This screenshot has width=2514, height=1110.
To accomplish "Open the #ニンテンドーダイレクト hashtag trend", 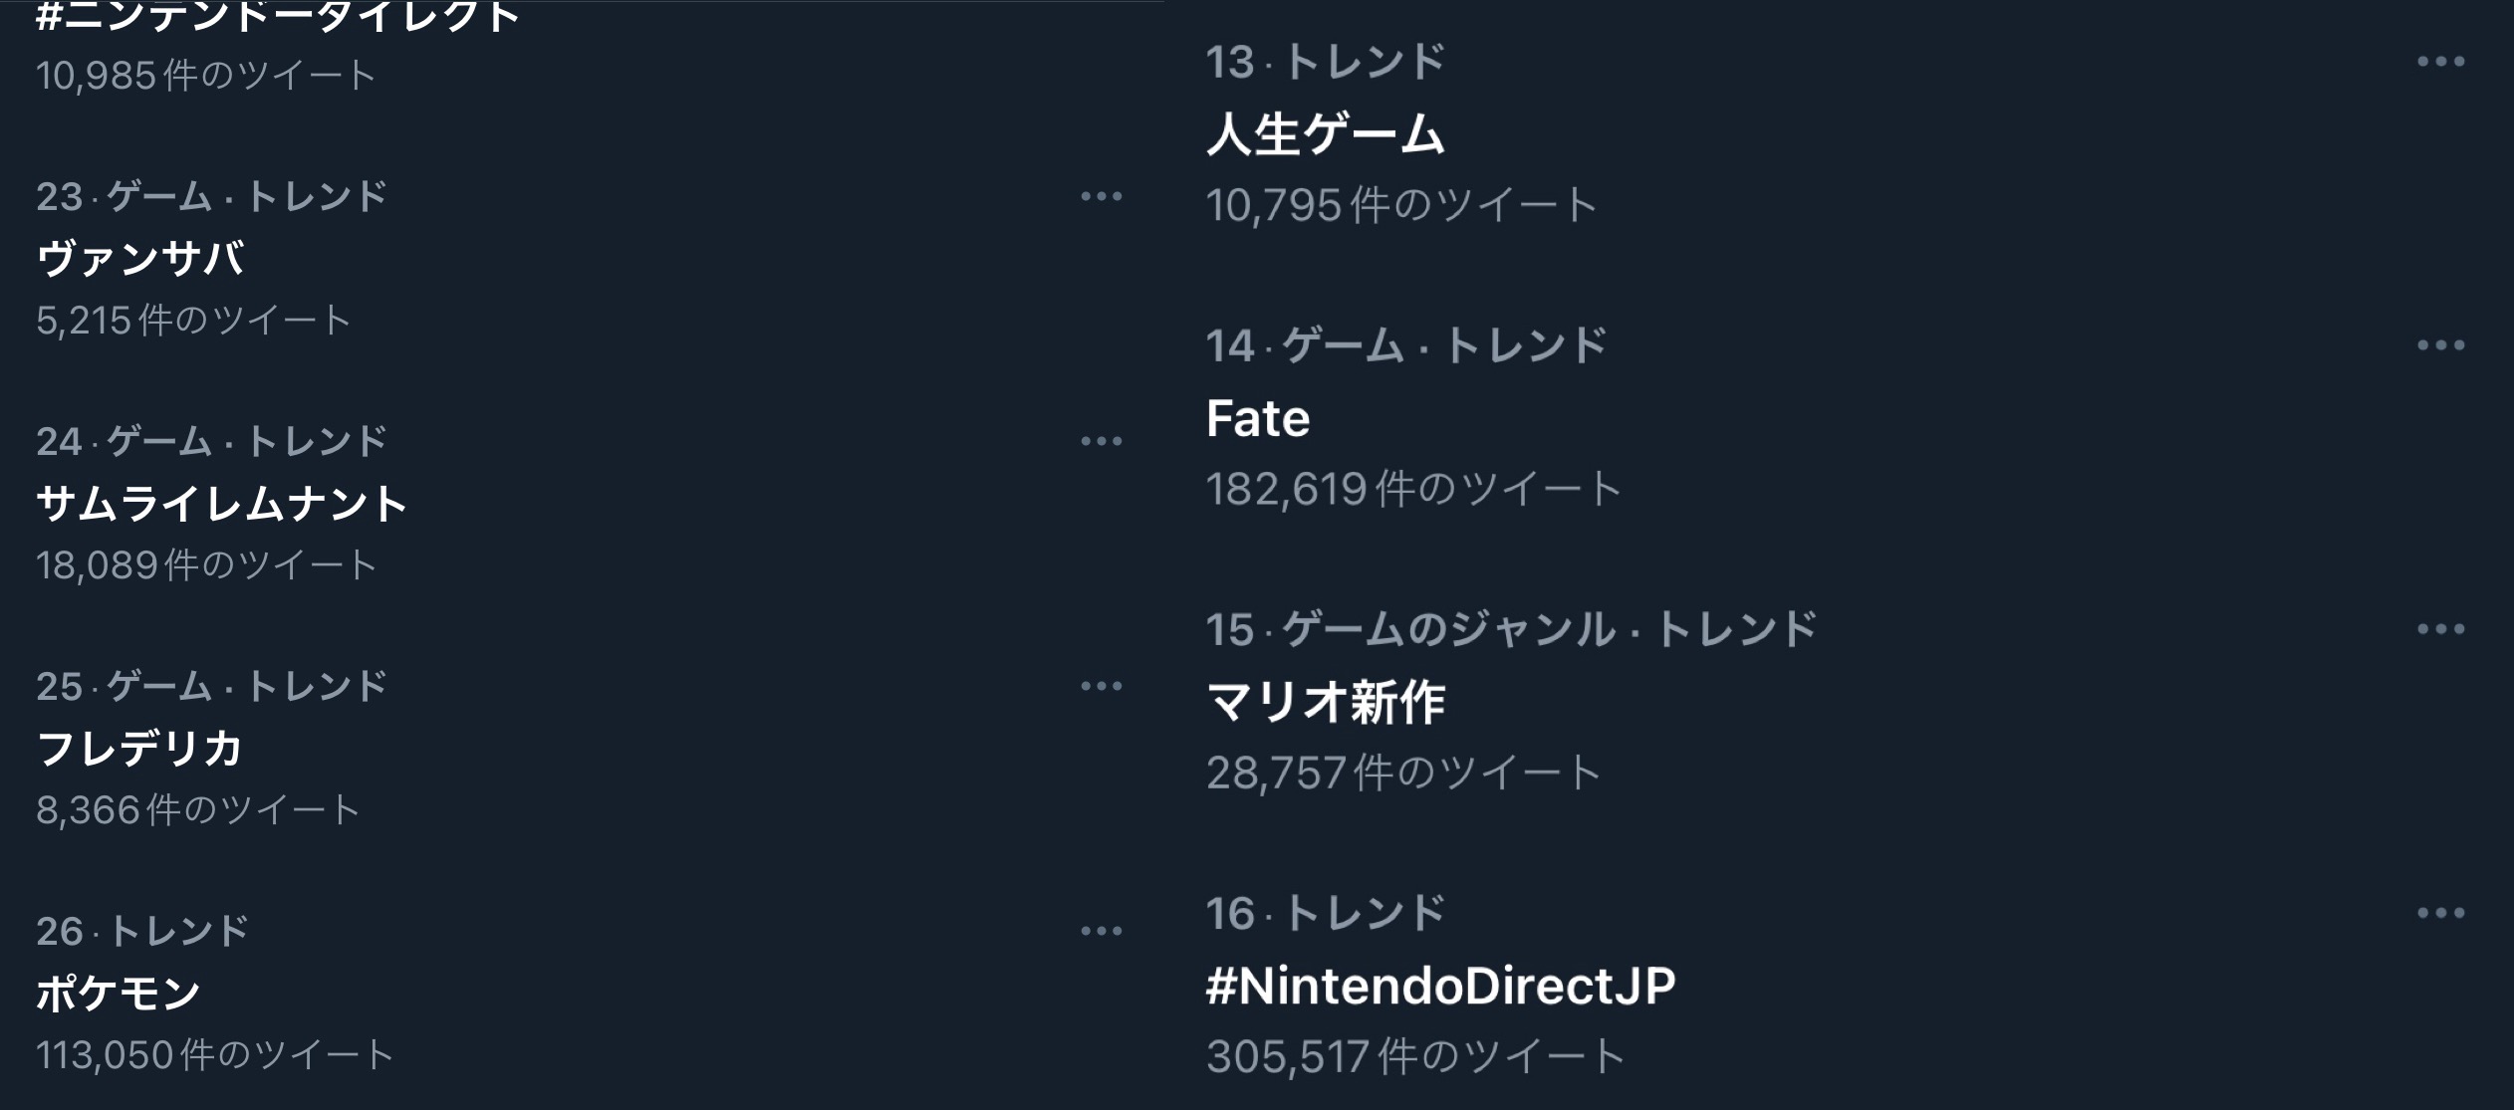I will (278, 16).
